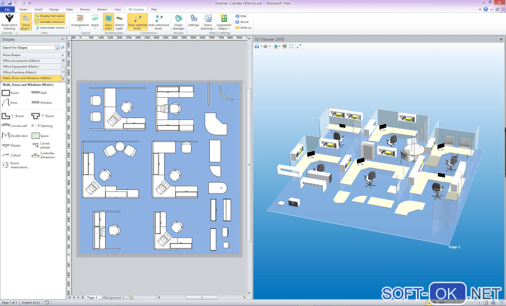Viewport: 506px width, 306px height.
Task: Switch to the Insert tab
Action: [38, 9]
